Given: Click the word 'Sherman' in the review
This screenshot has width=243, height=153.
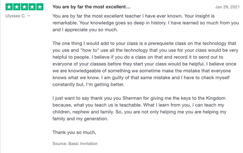Looking at the screenshot, I should pyautogui.click(x=132, y=98).
